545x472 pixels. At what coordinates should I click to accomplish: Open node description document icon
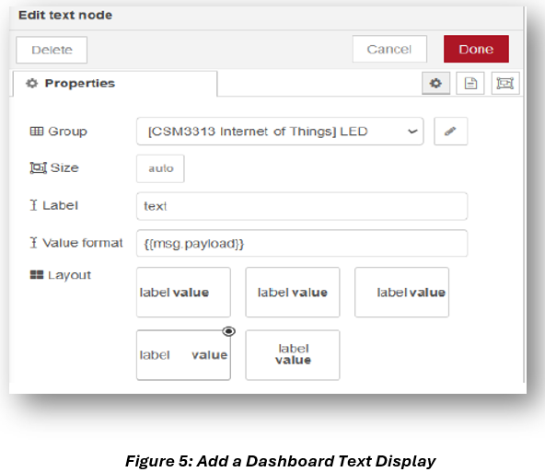click(470, 84)
